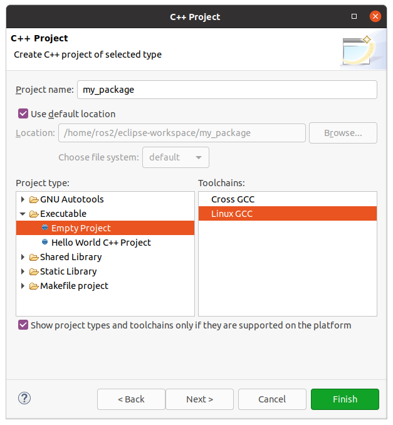Expand the Makefile project tree node
Image resolution: width=393 pixels, height=425 pixels.
tap(23, 286)
